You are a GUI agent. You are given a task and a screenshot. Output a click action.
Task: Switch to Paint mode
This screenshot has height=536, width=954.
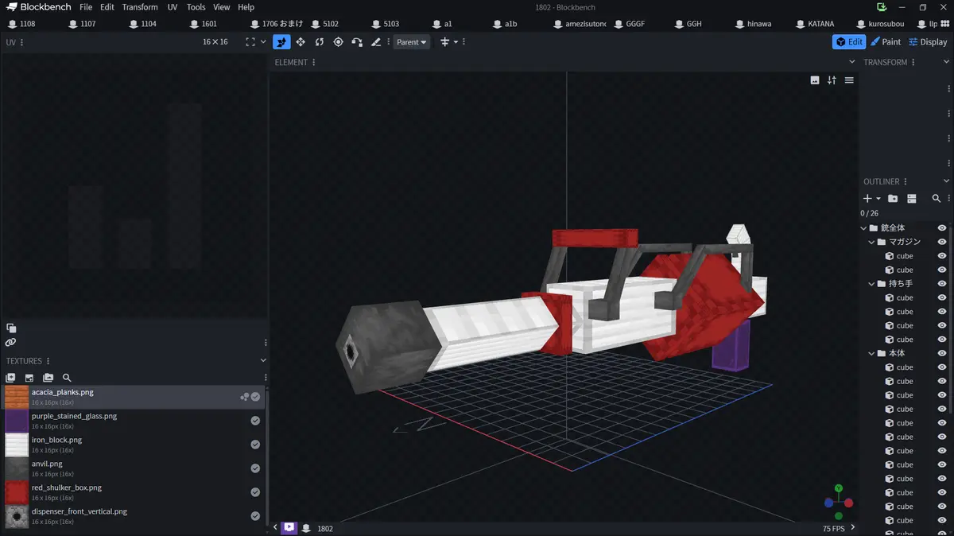(x=886, y=42)
